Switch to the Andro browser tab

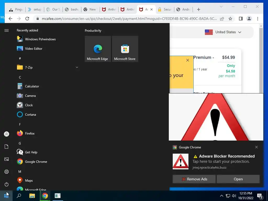pyautogui.click(x=183, y=9)
